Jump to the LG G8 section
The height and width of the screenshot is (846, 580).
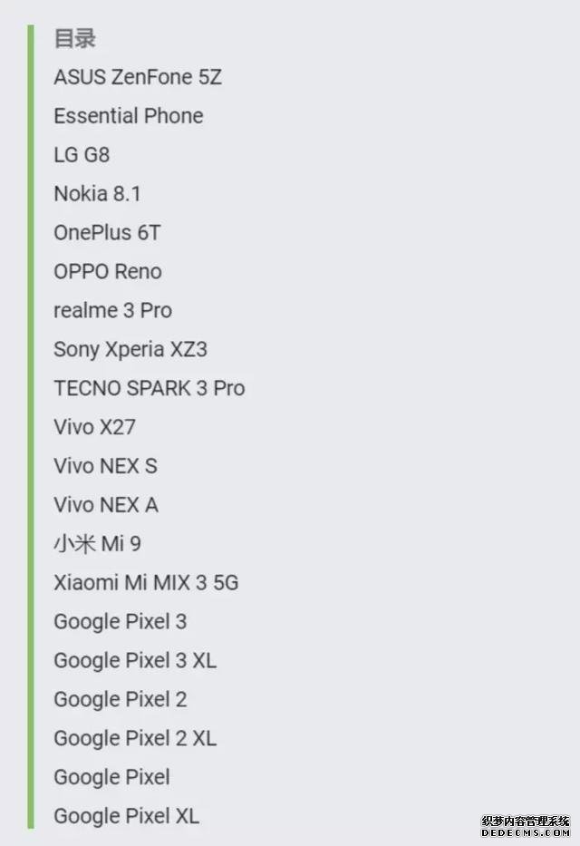pos(82,155)
